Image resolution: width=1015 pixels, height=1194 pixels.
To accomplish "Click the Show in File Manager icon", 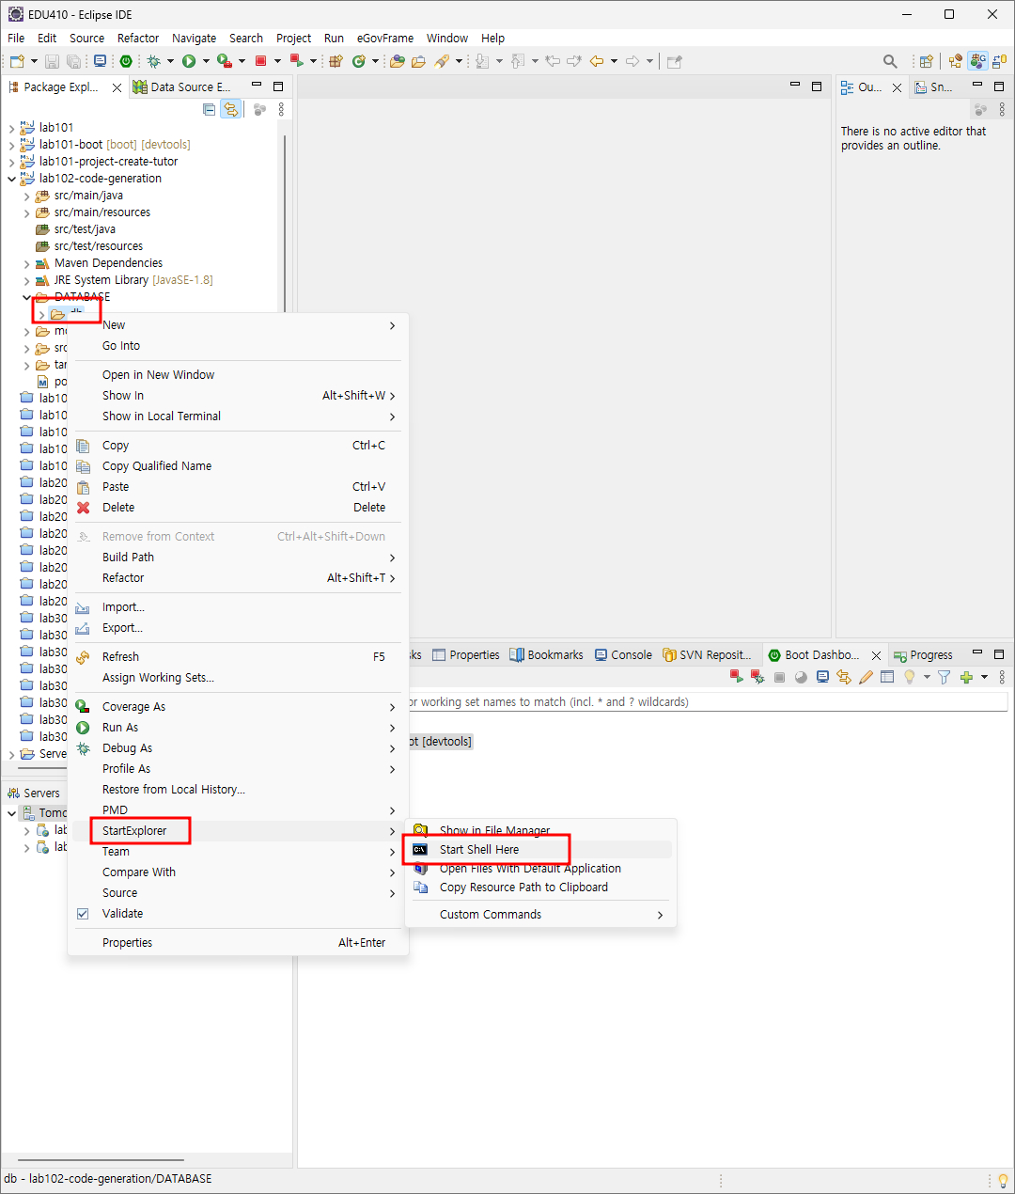I will 421,831.
